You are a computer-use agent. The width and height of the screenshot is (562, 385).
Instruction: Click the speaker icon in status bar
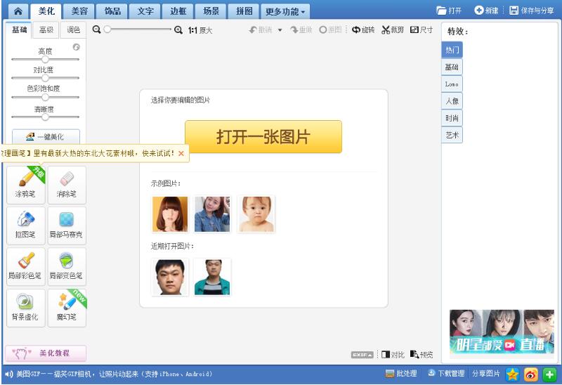9,374
